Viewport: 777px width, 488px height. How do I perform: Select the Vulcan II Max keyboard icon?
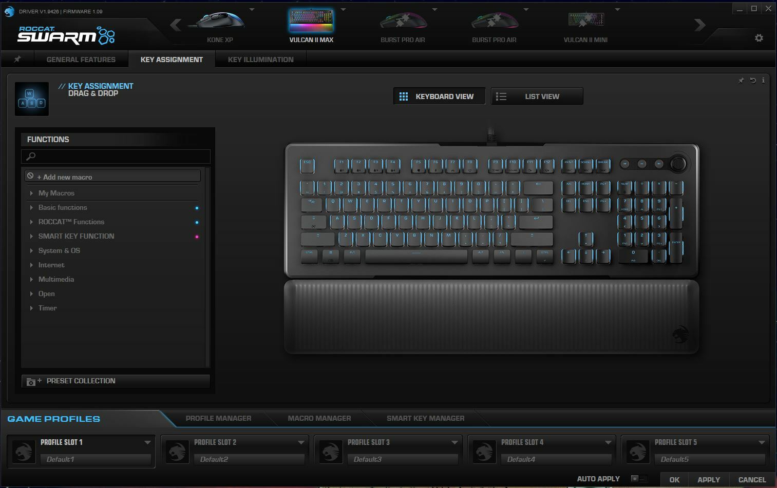coord(310,22)
